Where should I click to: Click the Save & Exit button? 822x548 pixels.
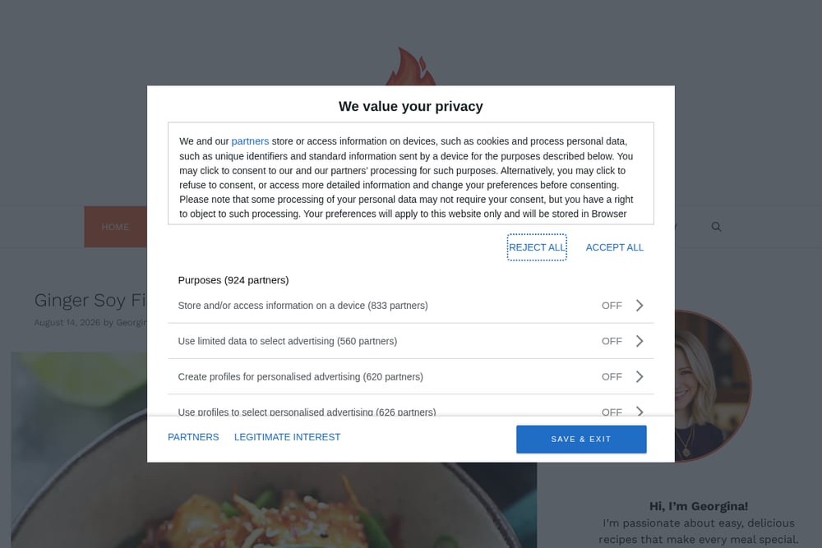point(581,439)
